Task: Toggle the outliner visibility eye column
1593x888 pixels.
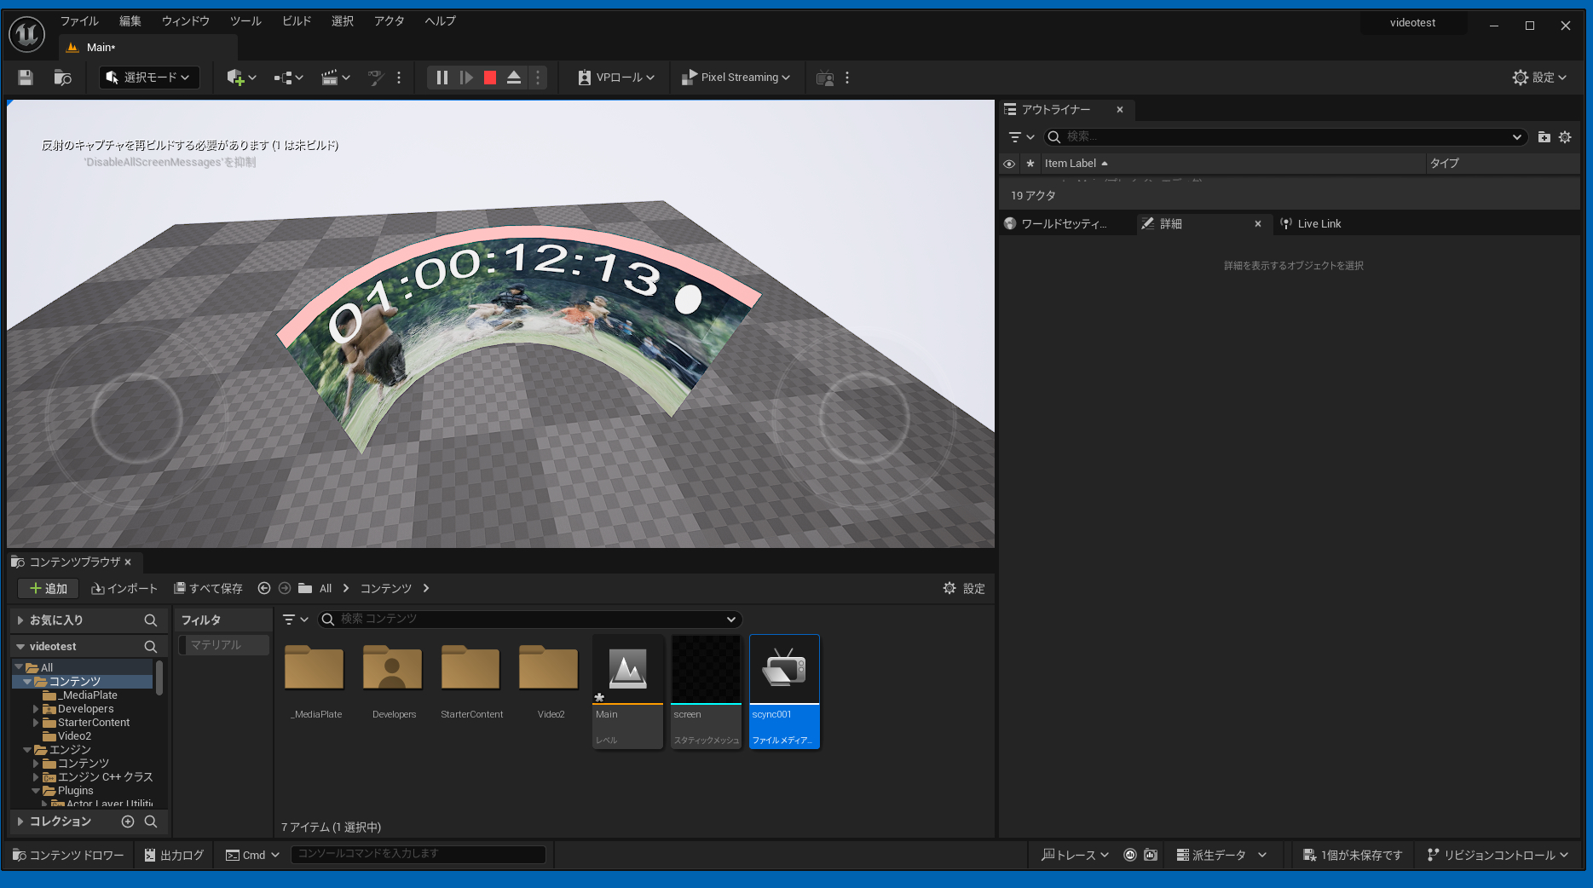Action: [1009, 164]
